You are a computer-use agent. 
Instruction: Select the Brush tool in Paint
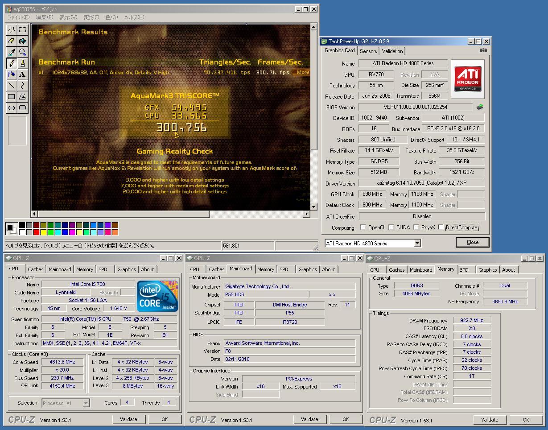[22, 63]
